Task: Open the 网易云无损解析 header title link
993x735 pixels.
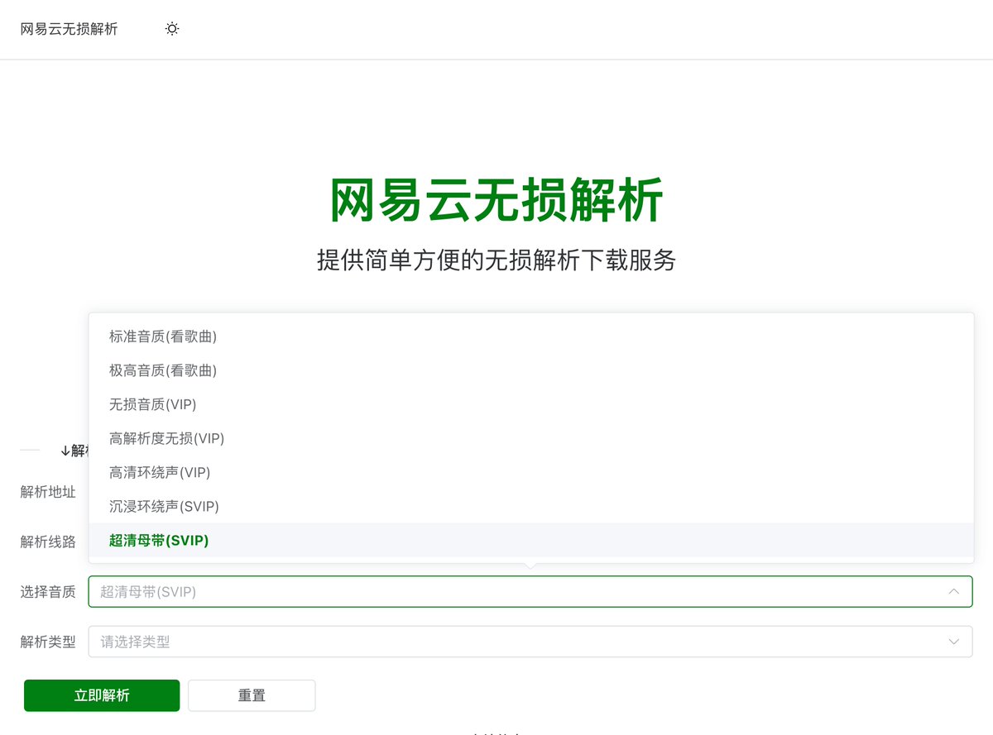Action: [x=70, y=29]
